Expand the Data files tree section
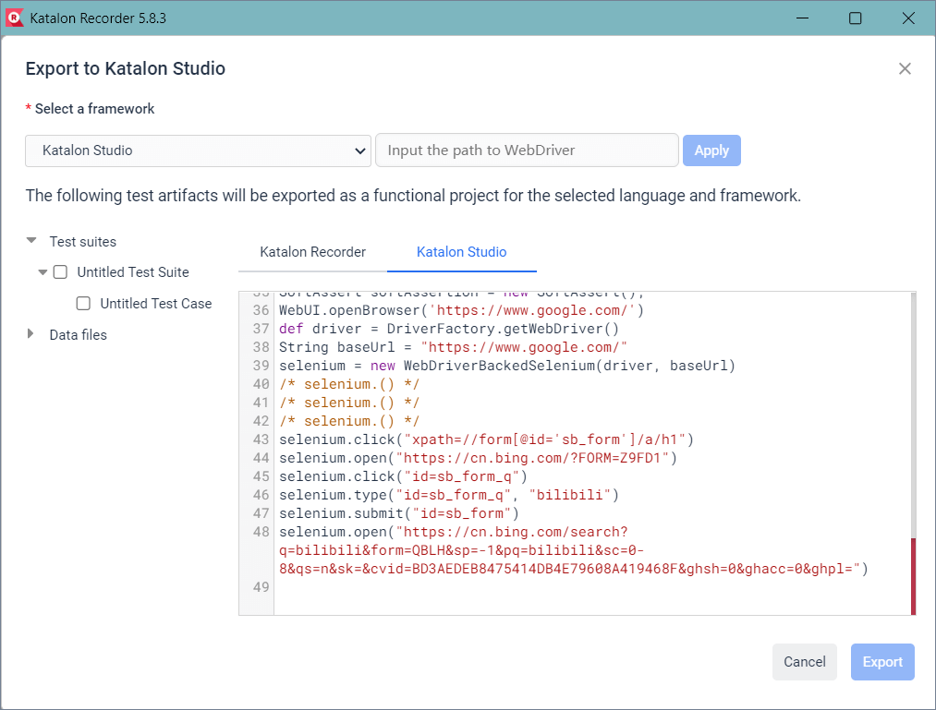Image resolution: width=936 pixels, height=710 pixels. [30, 333]
